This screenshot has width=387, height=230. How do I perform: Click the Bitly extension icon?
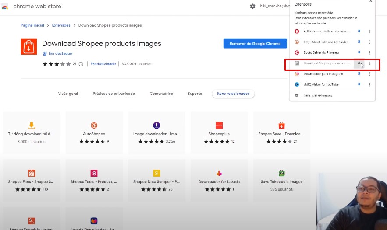[297, 42]
